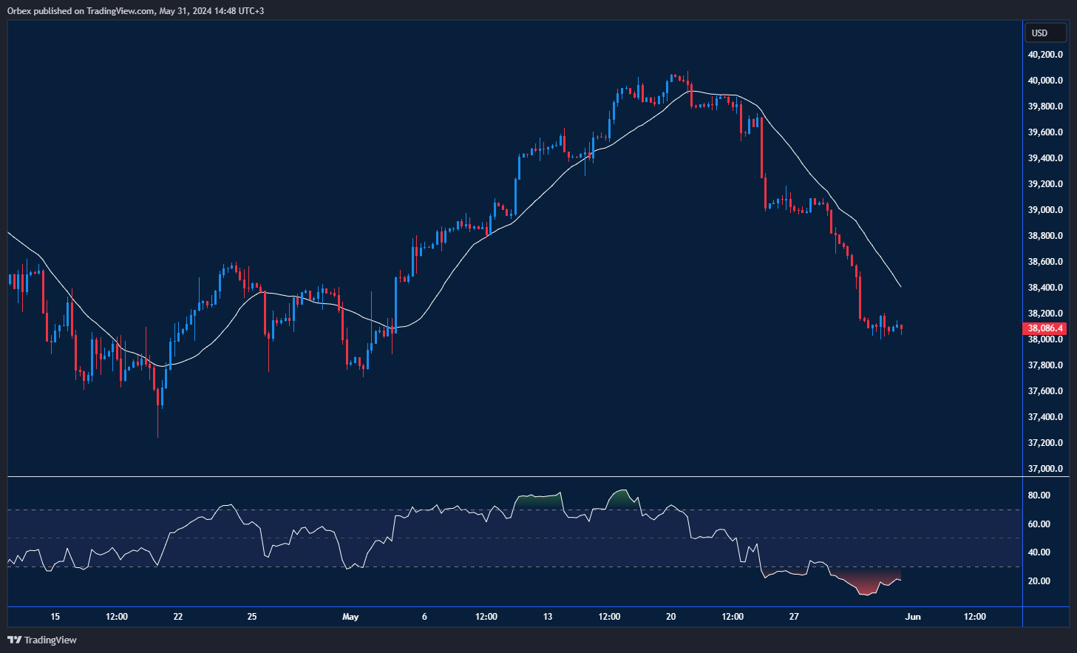Click the last candlestick on the chart

[900, 328]
